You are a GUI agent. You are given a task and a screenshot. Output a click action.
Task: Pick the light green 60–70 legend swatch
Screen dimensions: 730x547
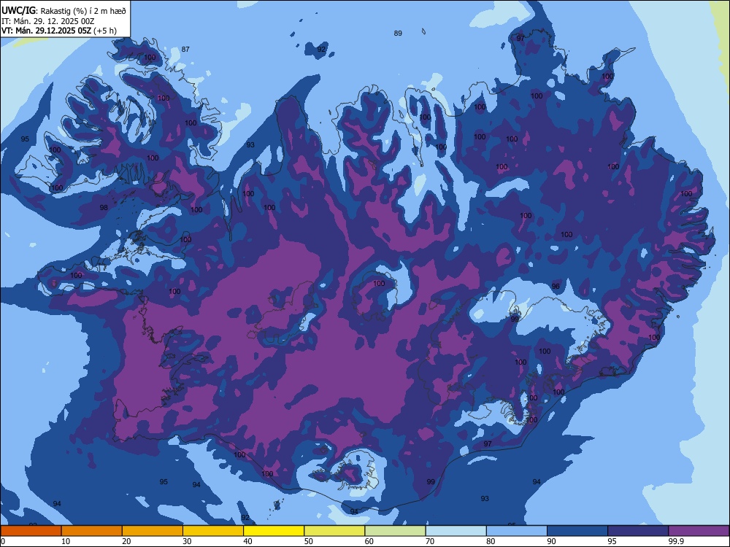point(395,531)
